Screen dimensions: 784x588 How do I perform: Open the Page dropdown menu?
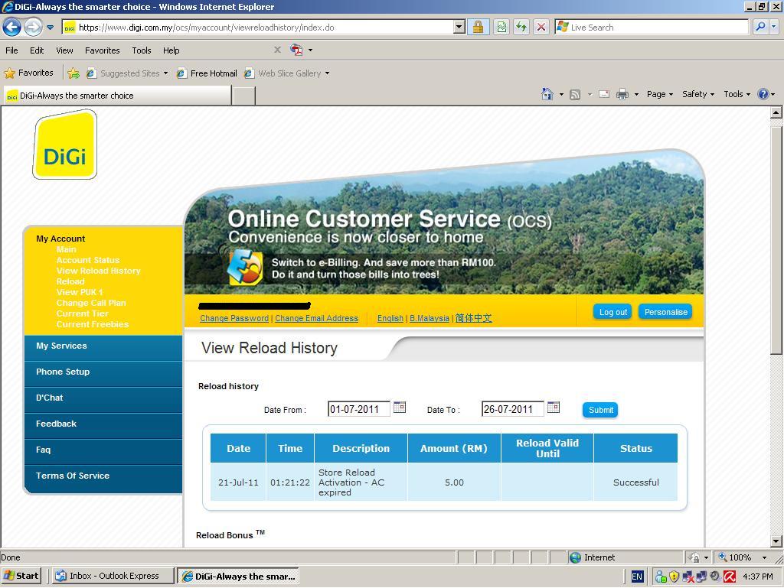657,93
